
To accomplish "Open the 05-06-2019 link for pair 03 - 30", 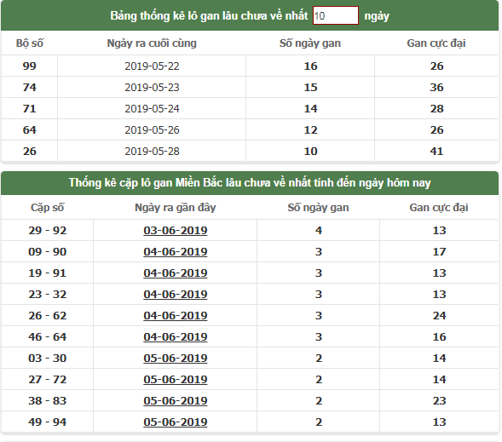I will click(175, 359).
